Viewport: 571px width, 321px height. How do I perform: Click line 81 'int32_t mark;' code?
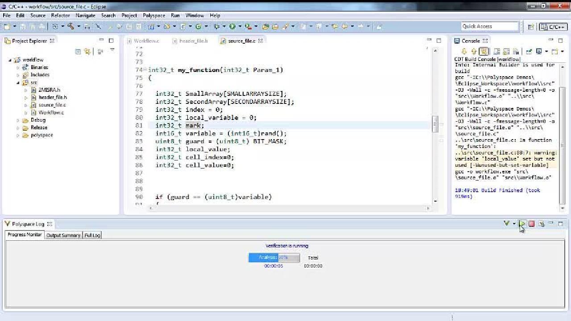click(x=180, y=125)
